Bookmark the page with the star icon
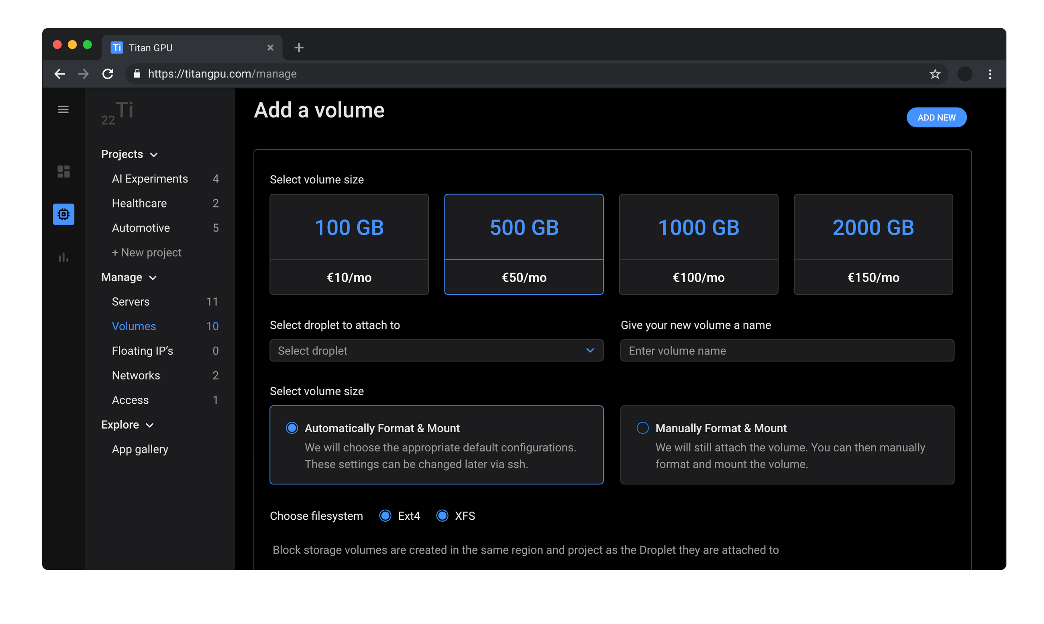Screen dimensions: 1044x624 (x=935, y=73)
